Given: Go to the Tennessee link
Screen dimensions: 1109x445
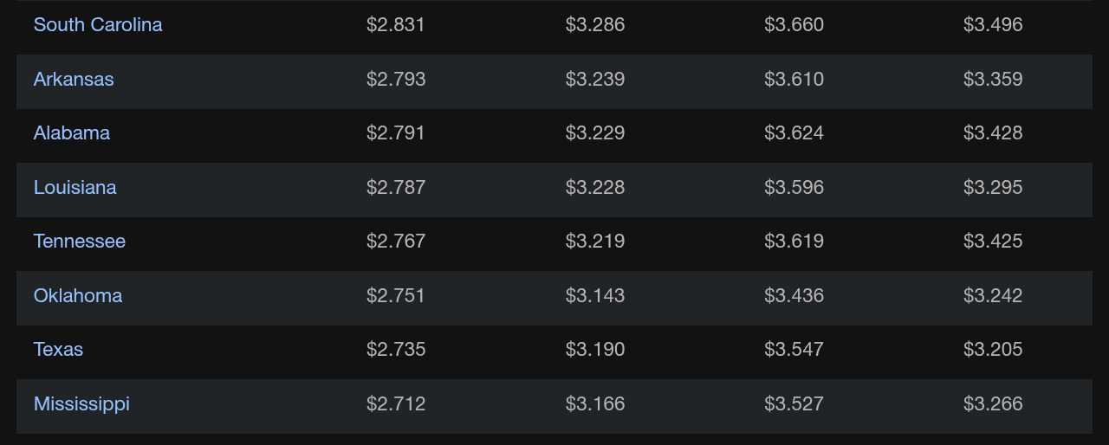Looking at the screenshot, I should (x=80, y=242).
